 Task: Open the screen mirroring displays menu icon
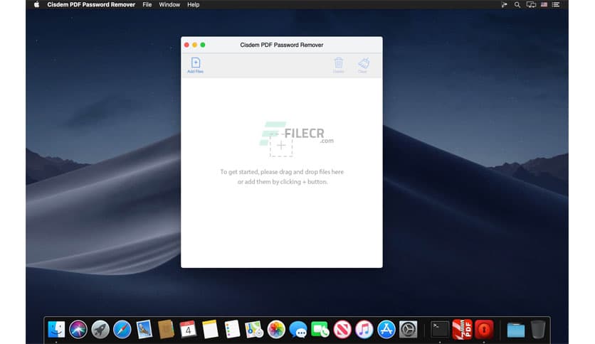(x=531, y=4)
